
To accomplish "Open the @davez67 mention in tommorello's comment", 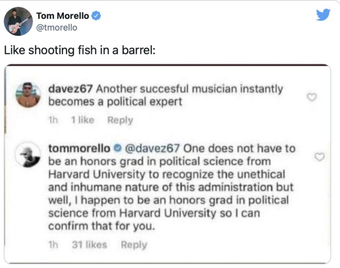I will coord(152,149).
